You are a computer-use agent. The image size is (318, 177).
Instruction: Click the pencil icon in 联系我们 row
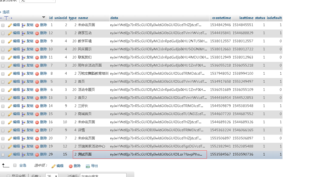[x=10, y=57]
